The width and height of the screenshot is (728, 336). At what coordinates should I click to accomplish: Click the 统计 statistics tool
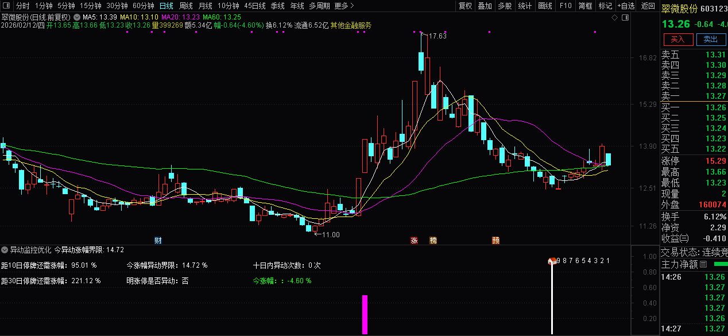(524, 6)
